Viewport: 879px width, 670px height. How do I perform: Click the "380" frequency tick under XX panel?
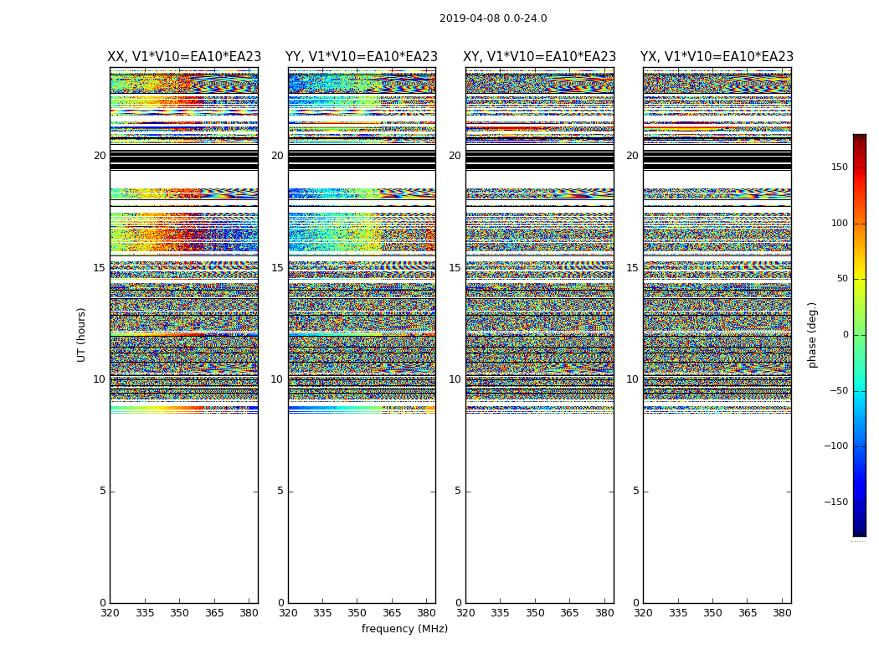click(249, 613)
